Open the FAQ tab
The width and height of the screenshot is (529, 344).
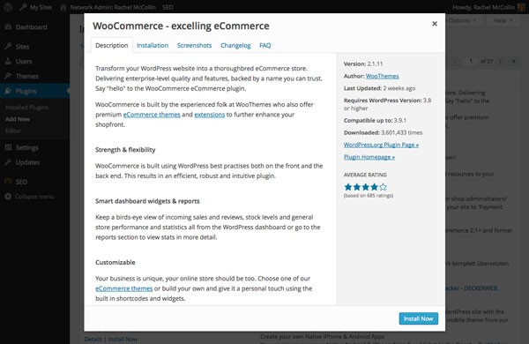264,45
